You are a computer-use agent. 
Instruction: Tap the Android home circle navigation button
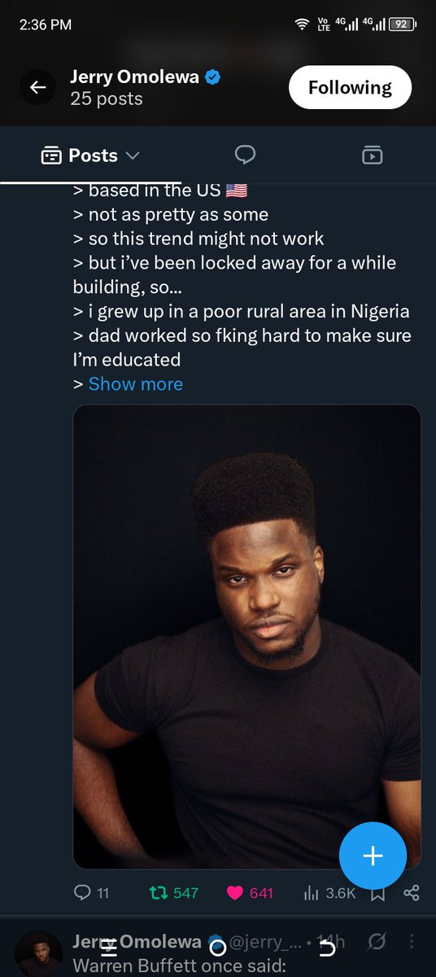pyautogui.click(x=217, y=947)
